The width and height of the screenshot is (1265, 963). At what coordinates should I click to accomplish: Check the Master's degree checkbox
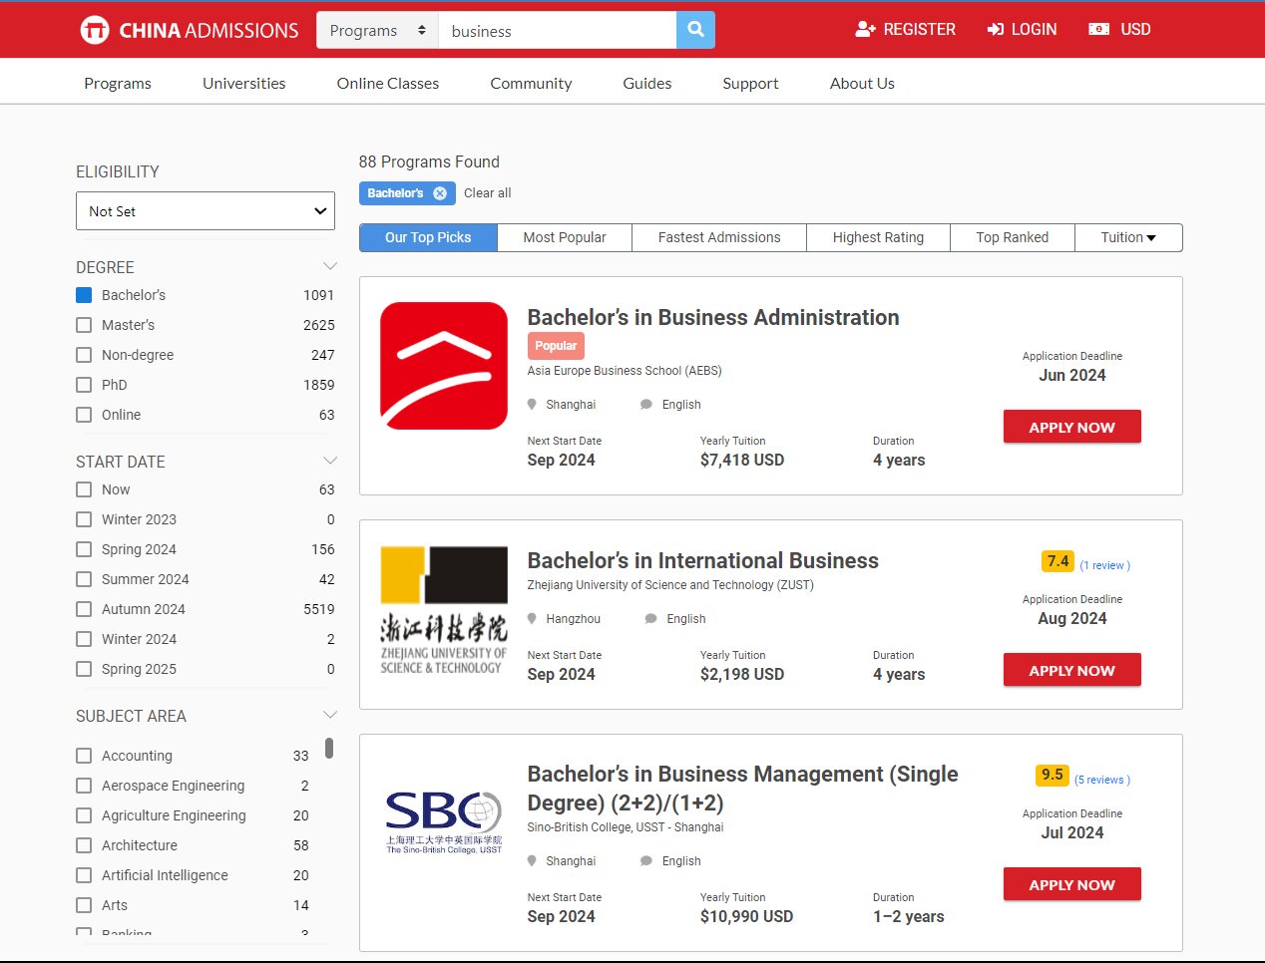click(x=84, y=325)
